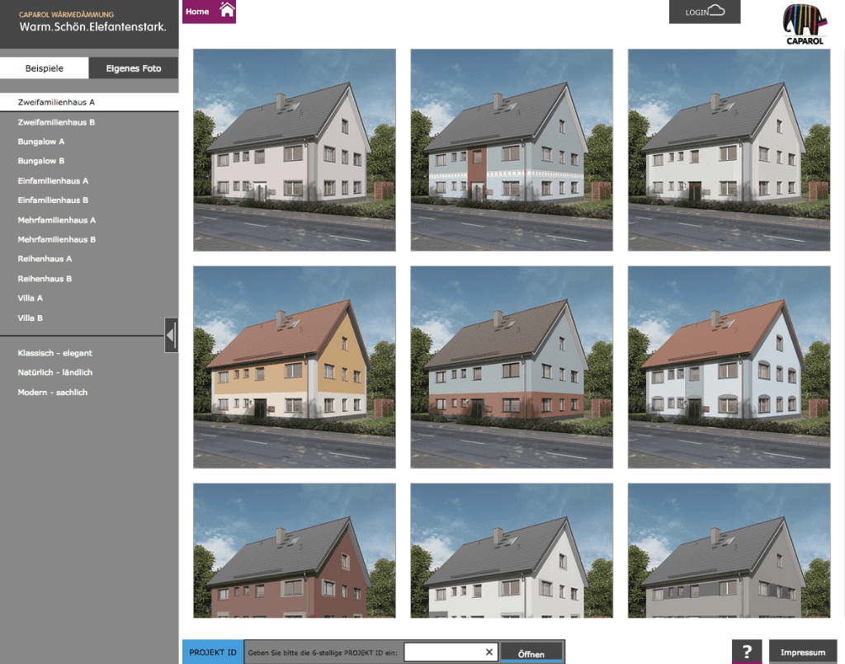The height and width of the screenshot is (664, 845).
Task: Open the orange-yellow house with red roof
Action: 295,367
